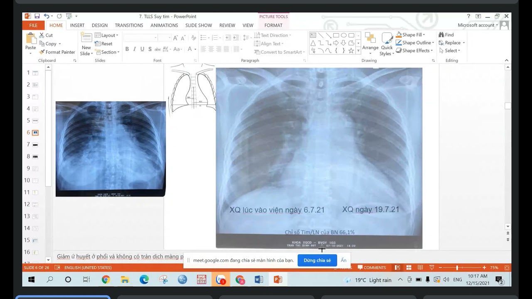Image resolution: width=532 pixels, height=299 pixels.
Task: Click the Paste icon
Action: click(30, 38)
